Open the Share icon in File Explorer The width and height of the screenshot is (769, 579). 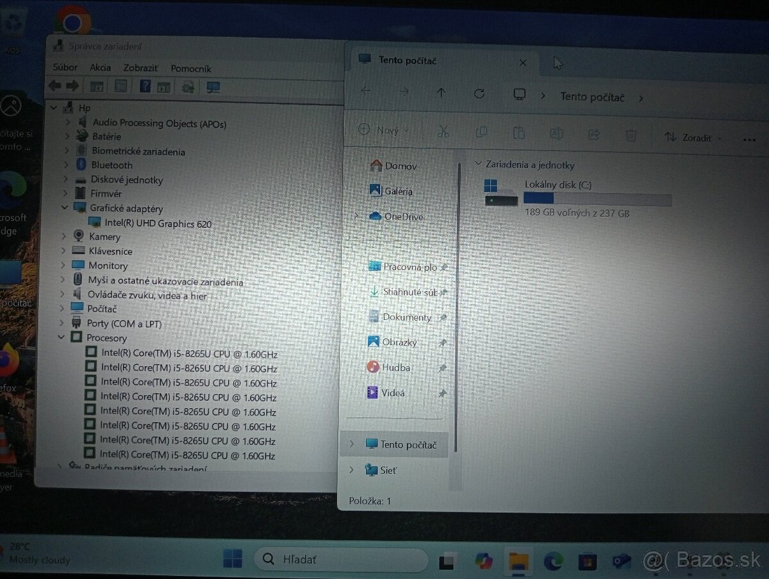pos(593,134)
